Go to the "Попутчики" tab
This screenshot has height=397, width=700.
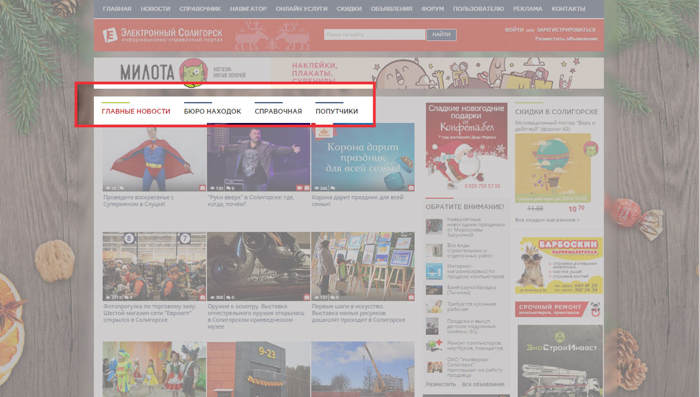point(336,111)
